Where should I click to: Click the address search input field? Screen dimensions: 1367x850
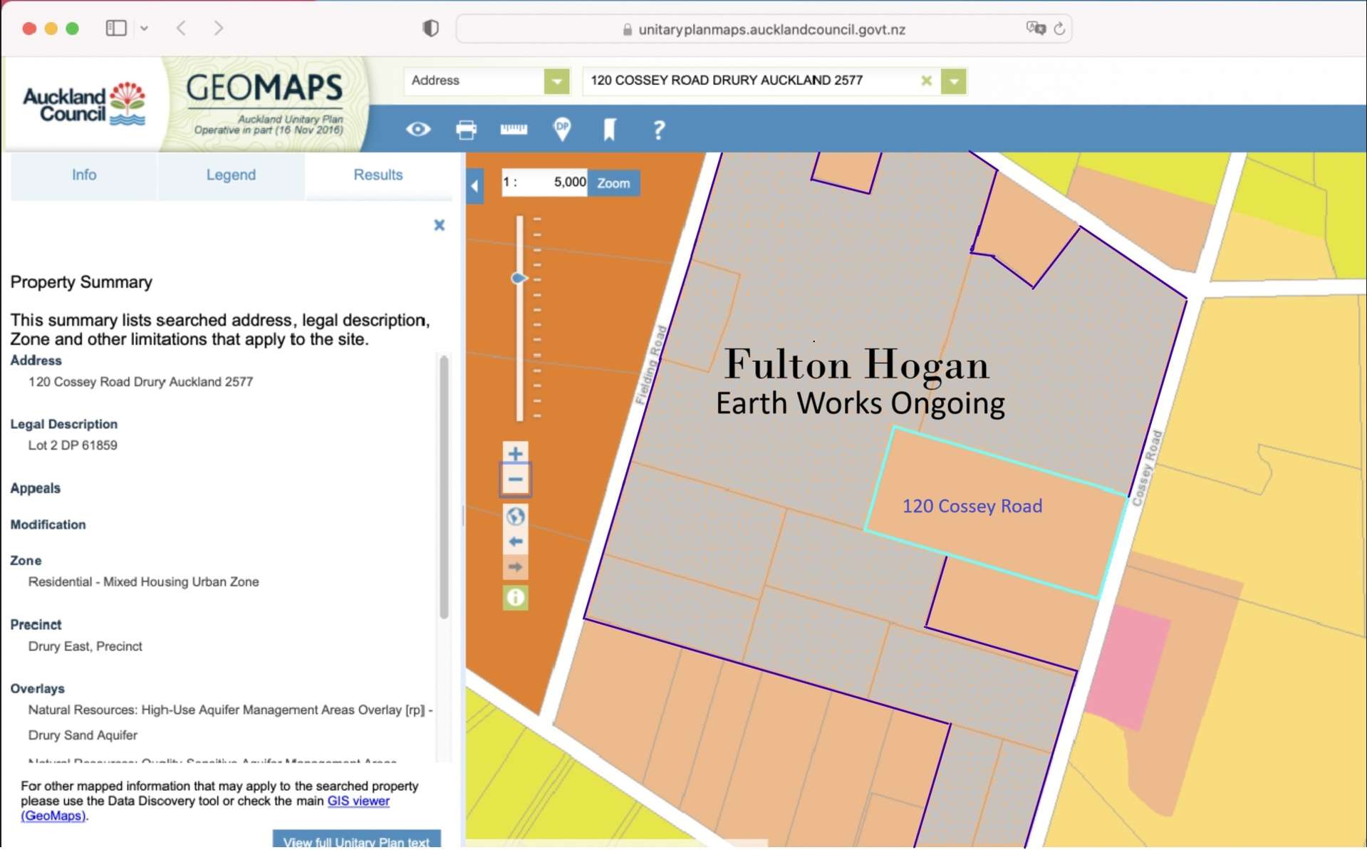(752, 81)
